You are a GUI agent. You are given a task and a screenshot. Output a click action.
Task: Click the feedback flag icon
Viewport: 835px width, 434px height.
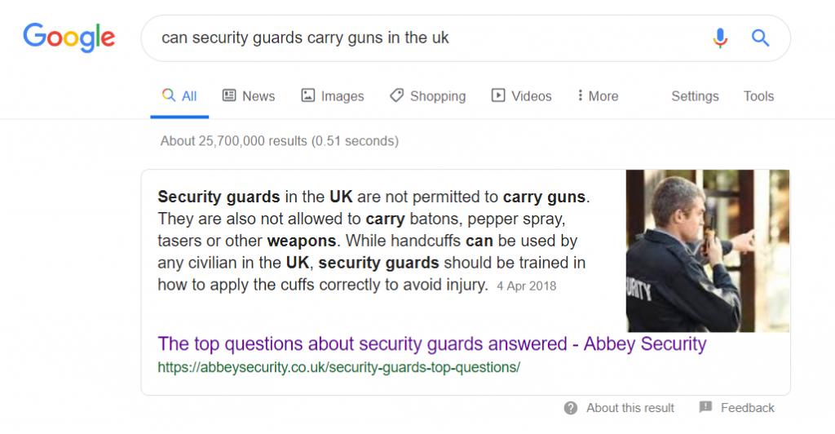[x=705, y=408]
